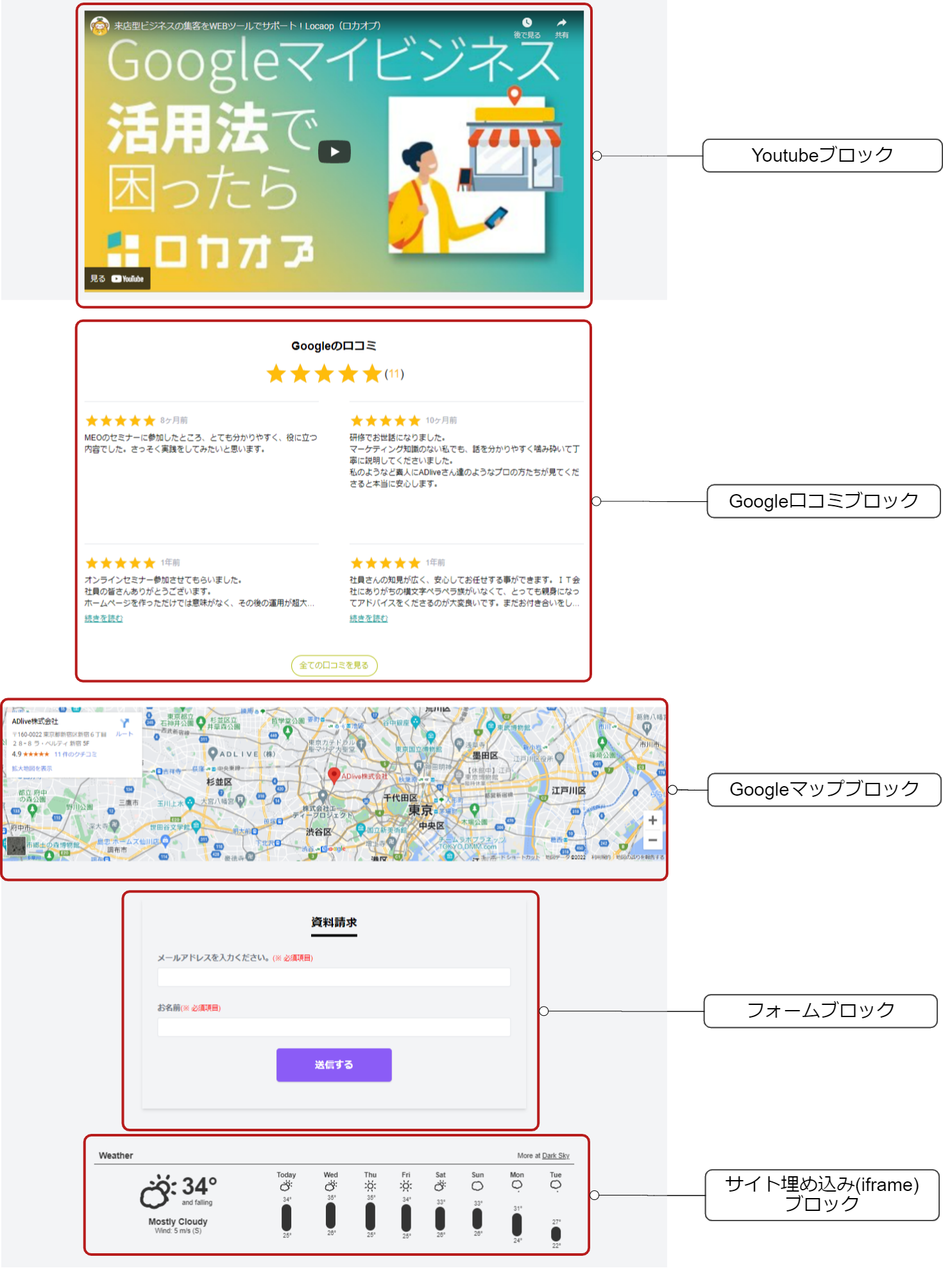Zoom out on the Google map
Image resolution: width=943 pixels, height=1268 pixels.
(x=652, y=840)
